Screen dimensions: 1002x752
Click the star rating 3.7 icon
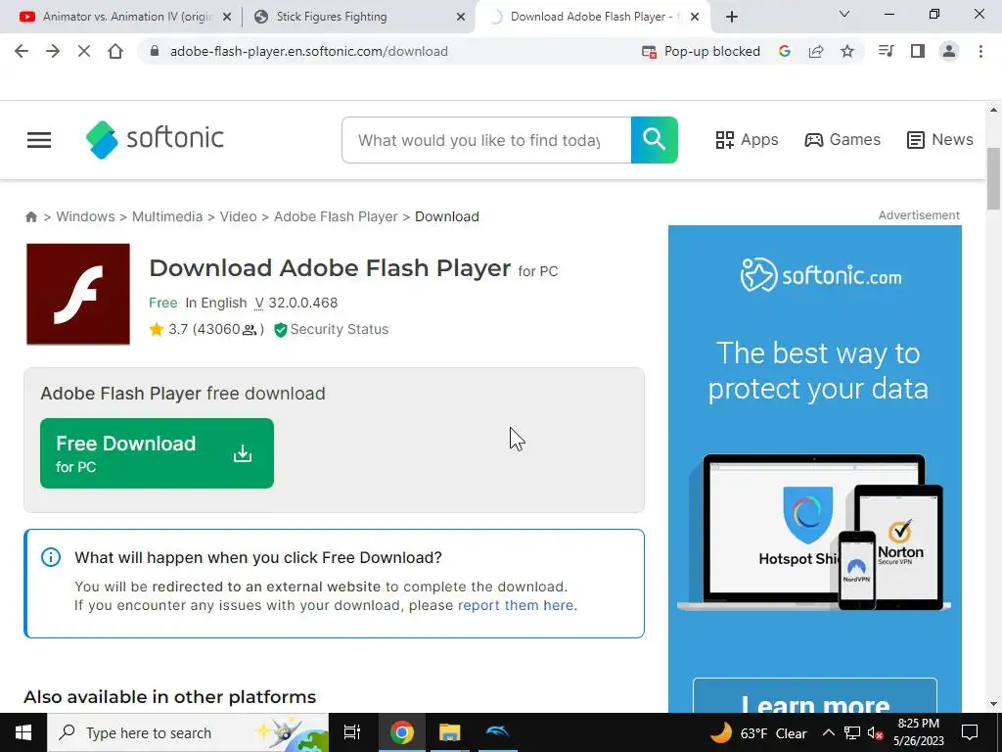[x=156, y=329]
